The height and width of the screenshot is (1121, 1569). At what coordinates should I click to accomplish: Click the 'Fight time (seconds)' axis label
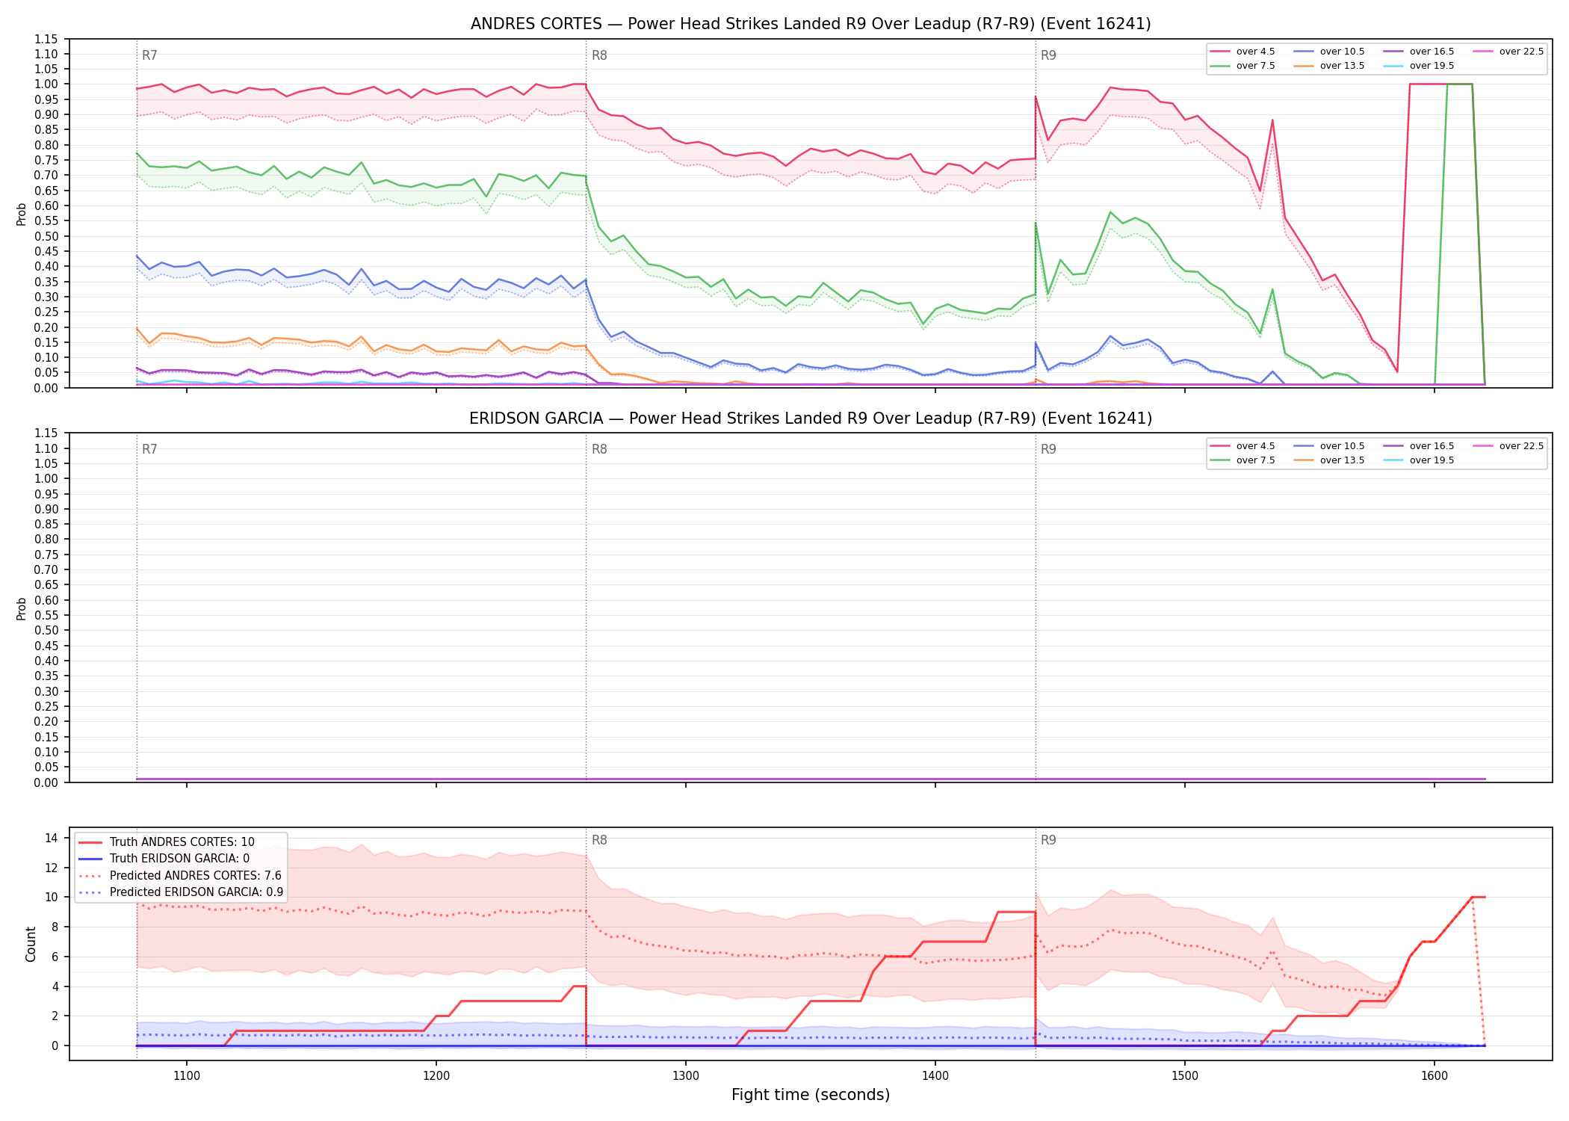point(811,1095)
